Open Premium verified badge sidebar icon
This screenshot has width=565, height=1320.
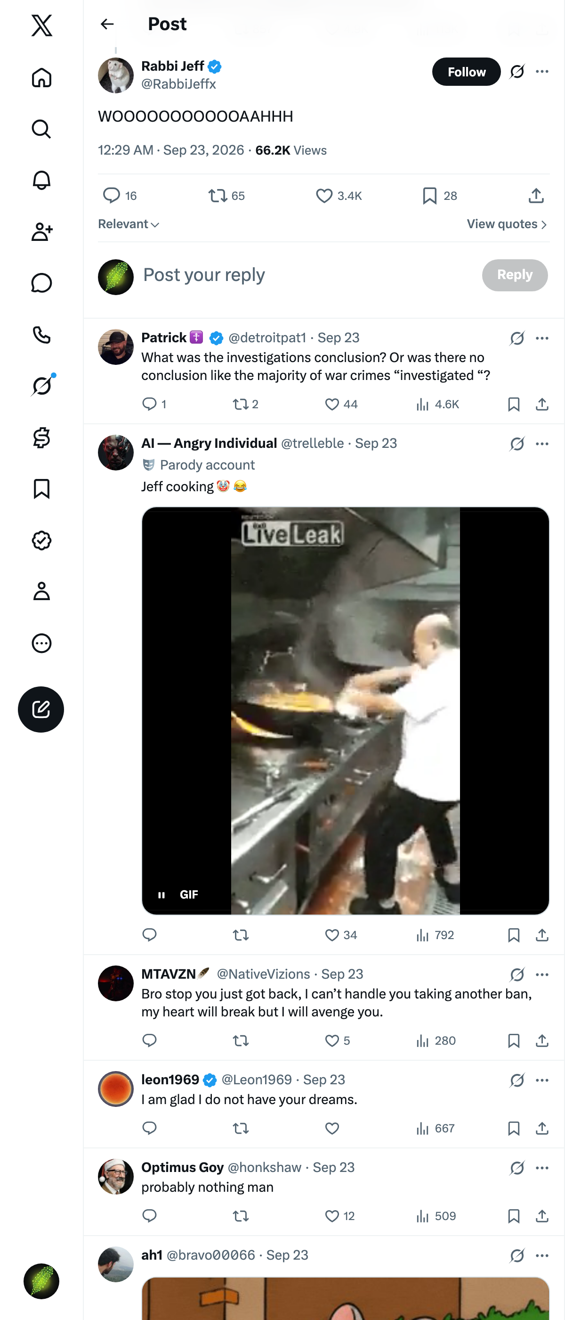pyautogui.click(x=41, y=540)
